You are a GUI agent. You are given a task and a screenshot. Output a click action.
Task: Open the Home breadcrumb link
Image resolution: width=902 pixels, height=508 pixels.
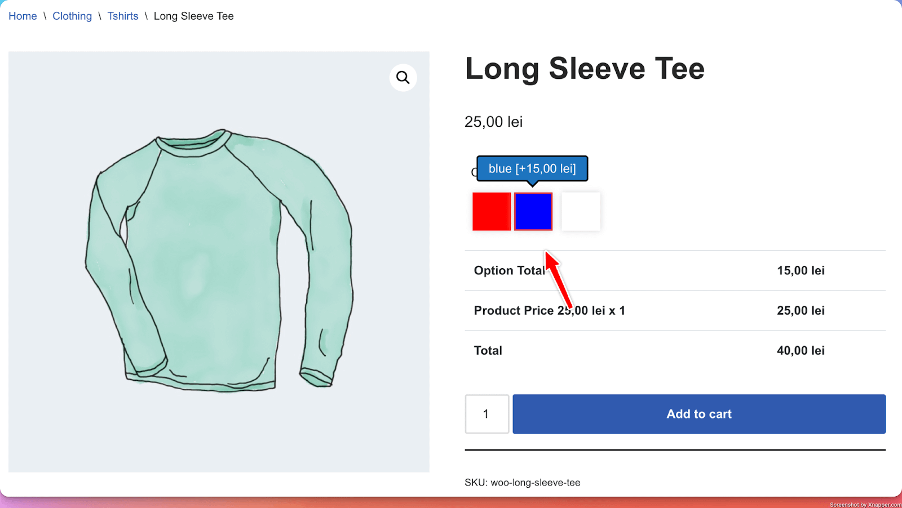[23, 16]
